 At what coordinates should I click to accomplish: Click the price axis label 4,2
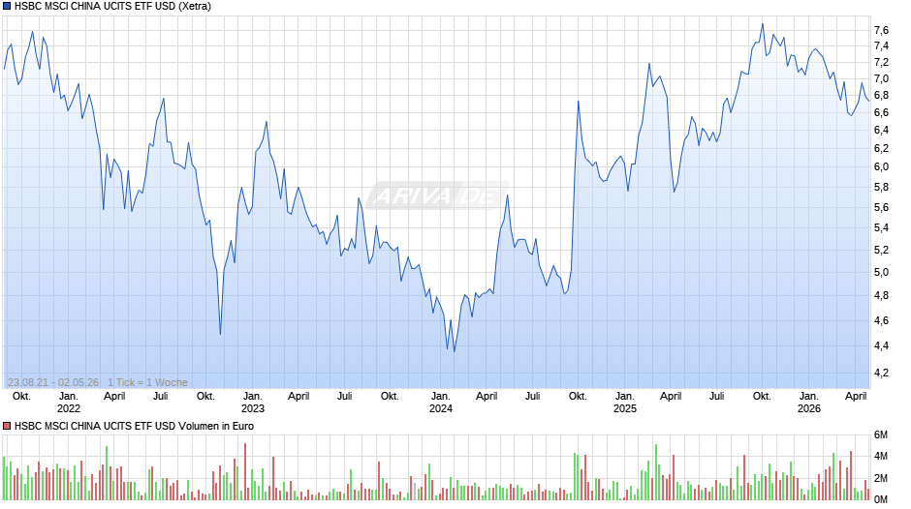[881, 373]
